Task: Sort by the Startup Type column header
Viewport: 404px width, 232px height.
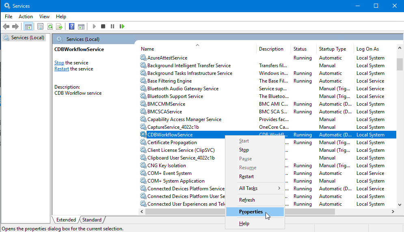Action: pyautogui.click(x=335, y=49)
